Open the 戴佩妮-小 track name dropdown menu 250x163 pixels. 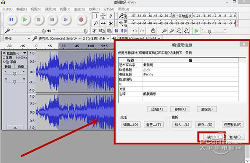point(25,53)
